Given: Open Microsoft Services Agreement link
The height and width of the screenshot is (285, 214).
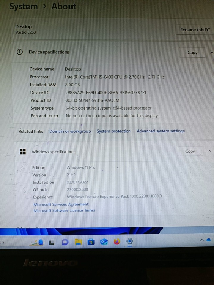Looking at the screenshot, I should (61, 204).
